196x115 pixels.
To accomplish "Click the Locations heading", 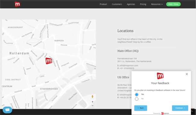I will pos(125,31).
